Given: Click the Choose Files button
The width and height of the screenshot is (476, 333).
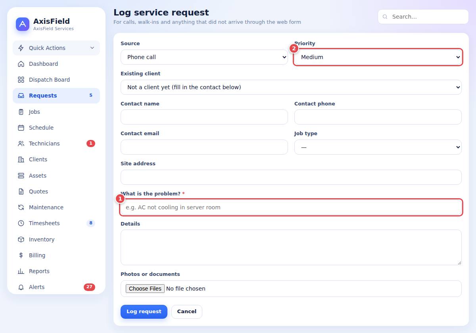Looking at the screenshot, I should pos(145,289).
